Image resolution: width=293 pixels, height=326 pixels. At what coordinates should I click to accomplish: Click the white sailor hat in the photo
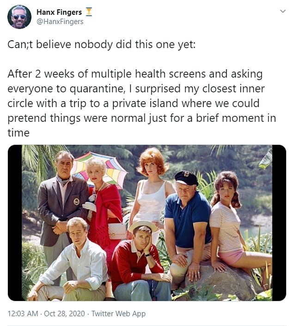coord(142,226)
